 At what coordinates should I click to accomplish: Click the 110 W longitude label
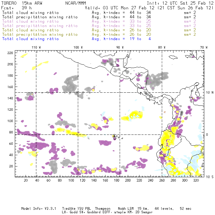click(x=36, y=47)
